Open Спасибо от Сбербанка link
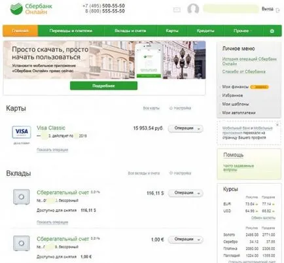This screenshot has height=263, width=284. coord(244,71)
